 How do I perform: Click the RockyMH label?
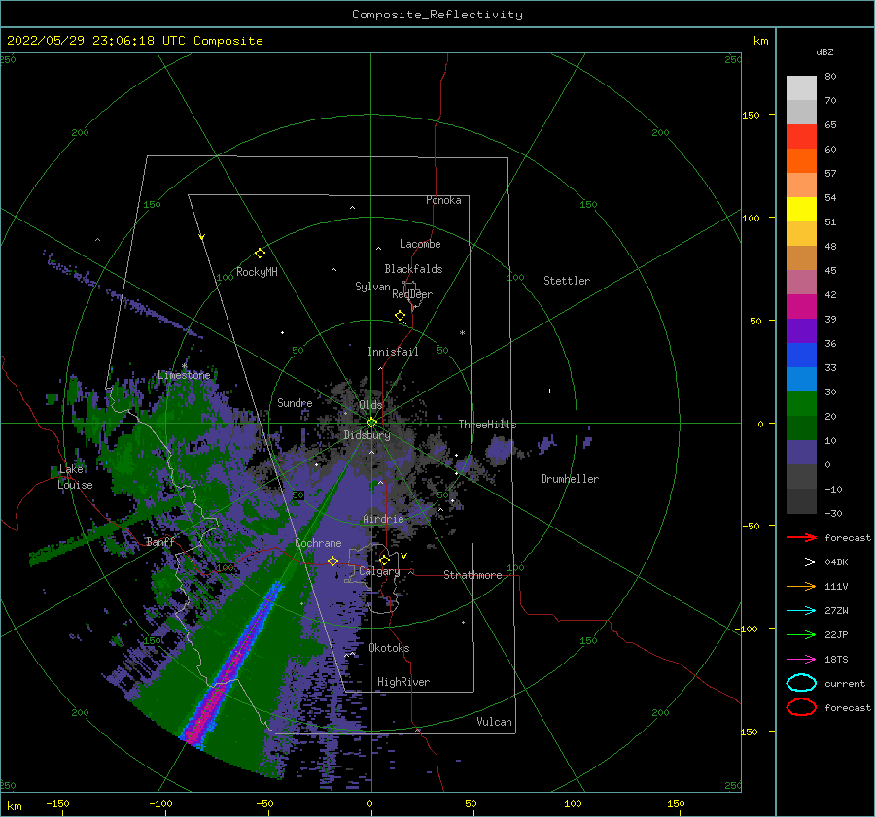pos(257,272)
